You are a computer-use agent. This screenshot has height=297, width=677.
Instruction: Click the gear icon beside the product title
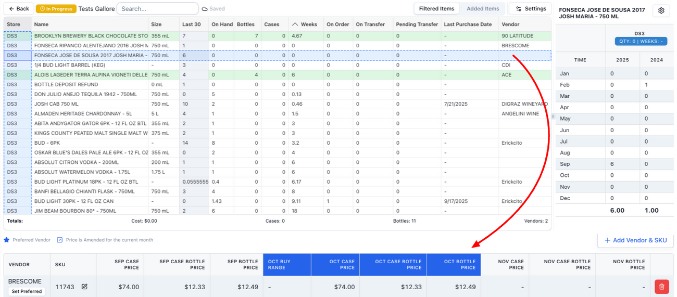point(661,11)
